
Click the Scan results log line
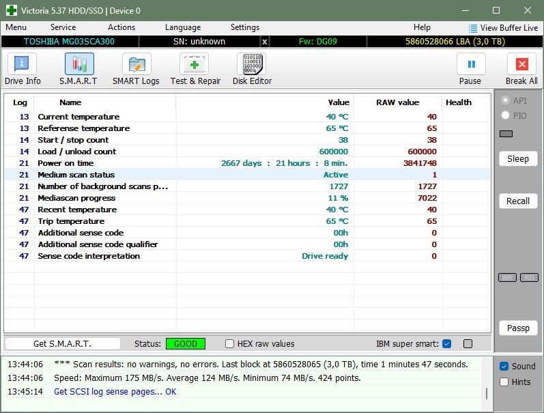pos(261,365)
